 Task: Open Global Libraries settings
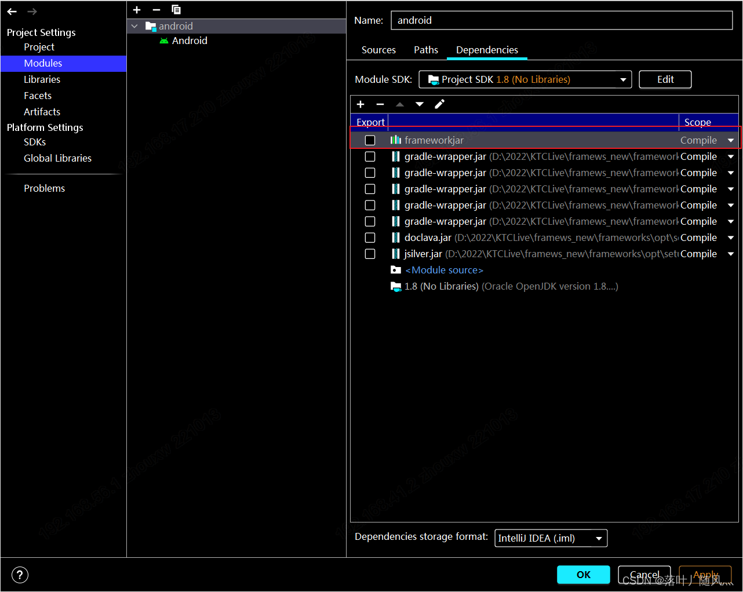tap(57, 158)
